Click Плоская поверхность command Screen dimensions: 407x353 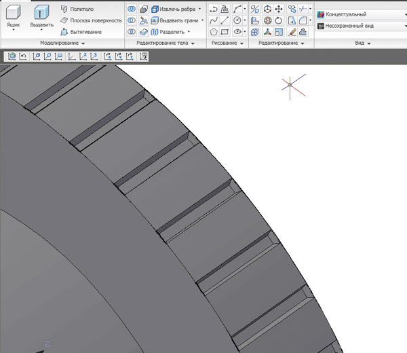(x=91, y=20)
